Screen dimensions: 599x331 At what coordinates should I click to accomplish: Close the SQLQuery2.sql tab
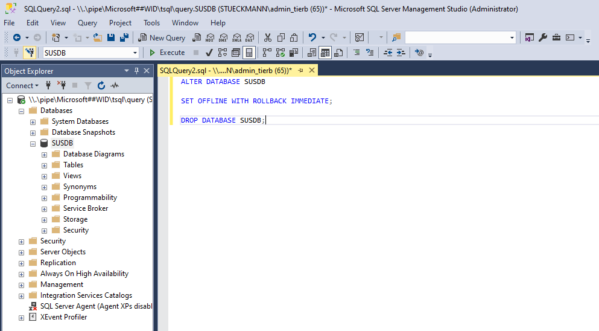coord(312,71)
